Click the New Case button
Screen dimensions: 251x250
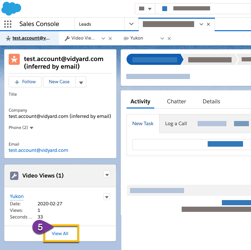(x=59, y=82)
